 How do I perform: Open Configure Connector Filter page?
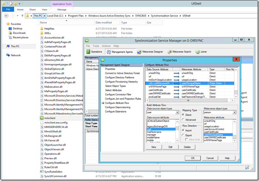click(x=118, y=94)
